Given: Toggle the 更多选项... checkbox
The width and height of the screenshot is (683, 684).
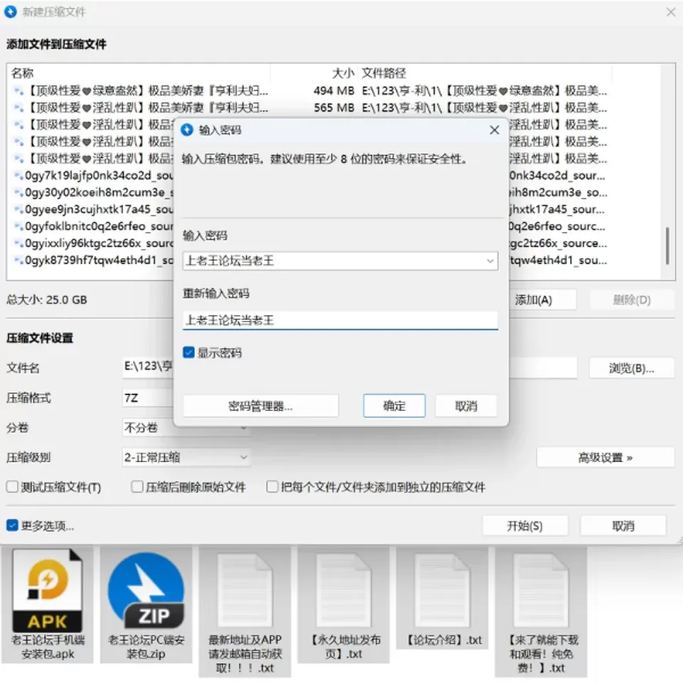Looking at the screenshot, I should point(12,525).
